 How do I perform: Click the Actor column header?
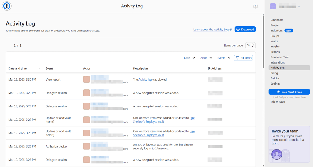(87, 68)
